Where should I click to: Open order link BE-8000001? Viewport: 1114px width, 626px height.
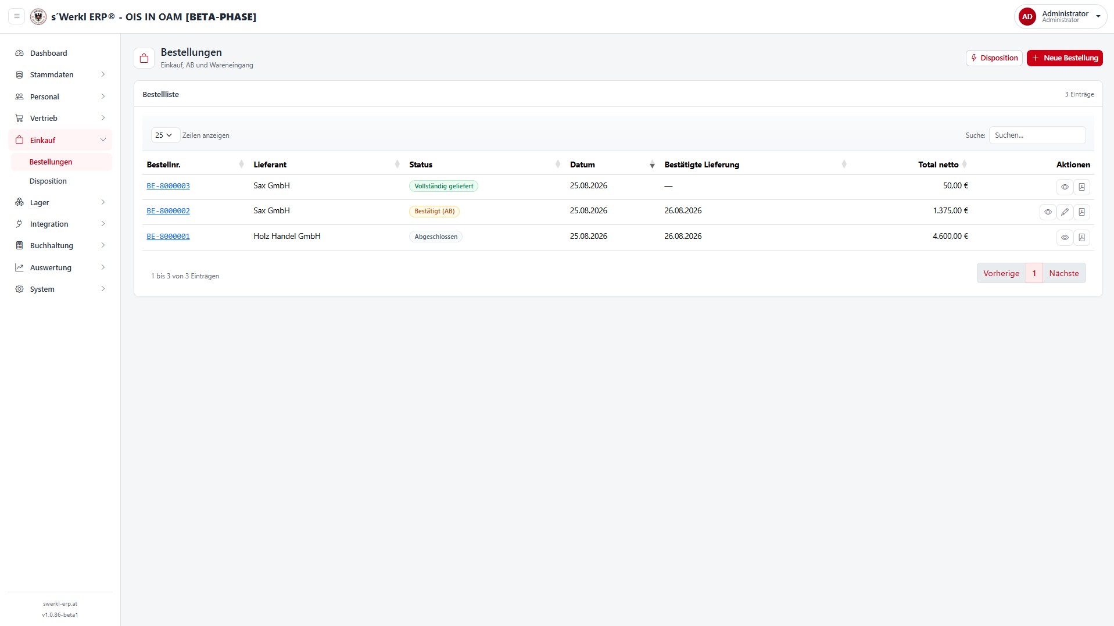point(168,237)
